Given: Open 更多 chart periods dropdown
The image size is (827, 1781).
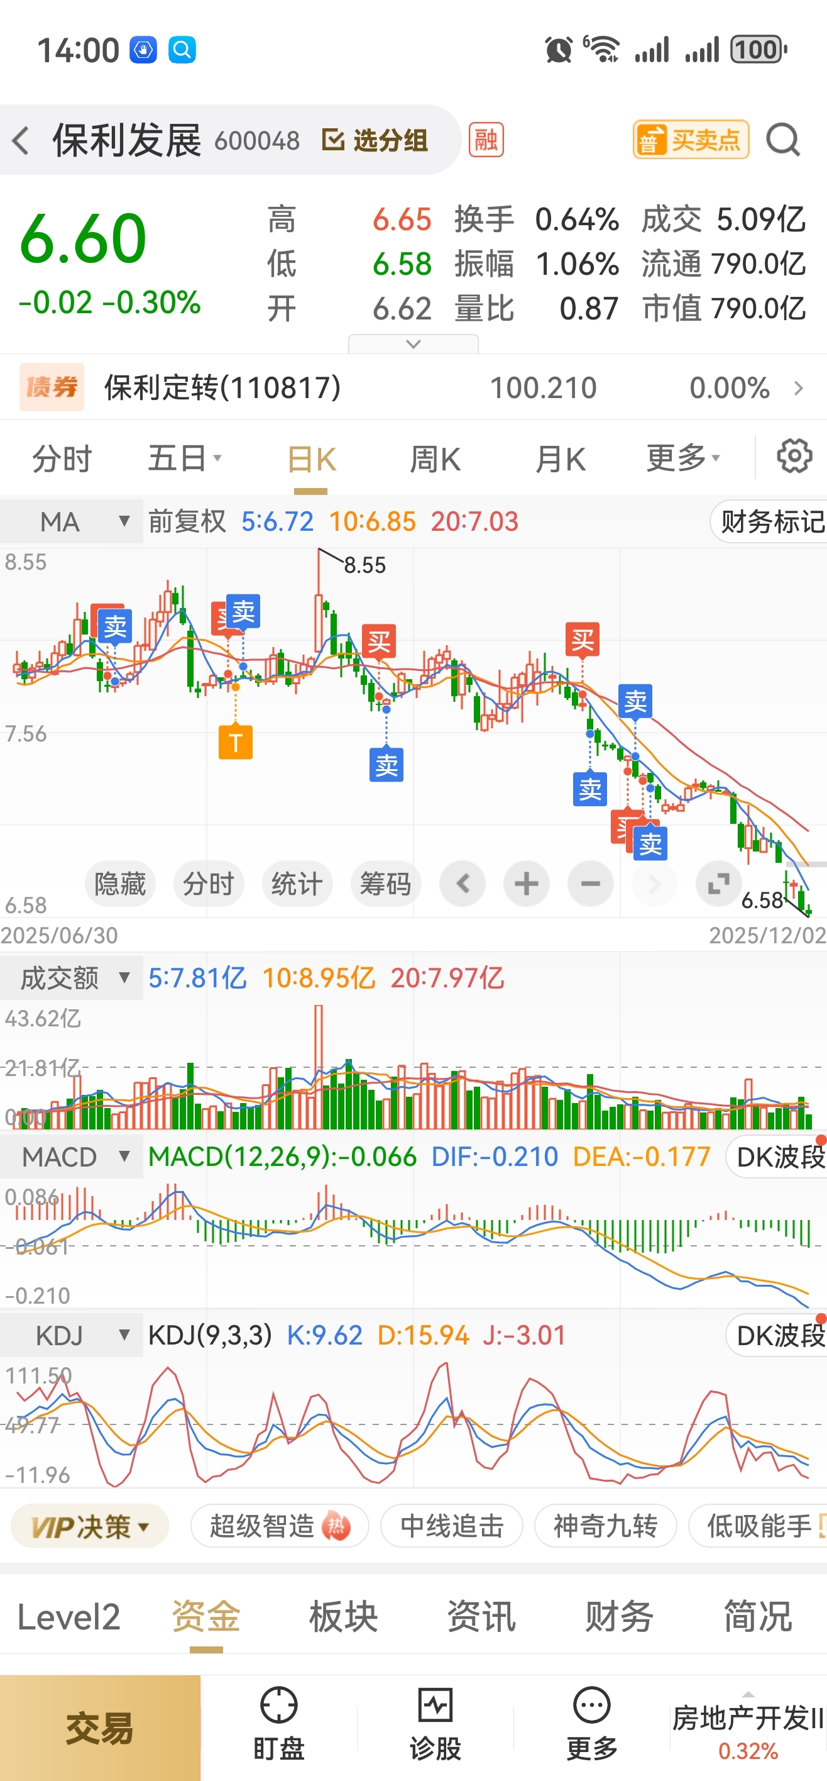Looking at the screenshot, I should point(683,458).
